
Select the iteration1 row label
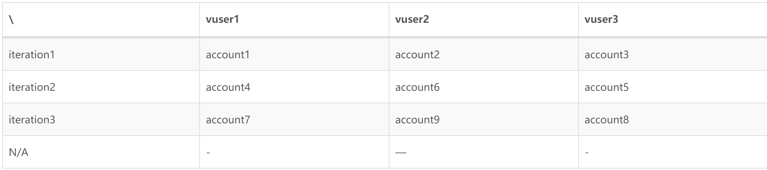(x=32, y=55)
